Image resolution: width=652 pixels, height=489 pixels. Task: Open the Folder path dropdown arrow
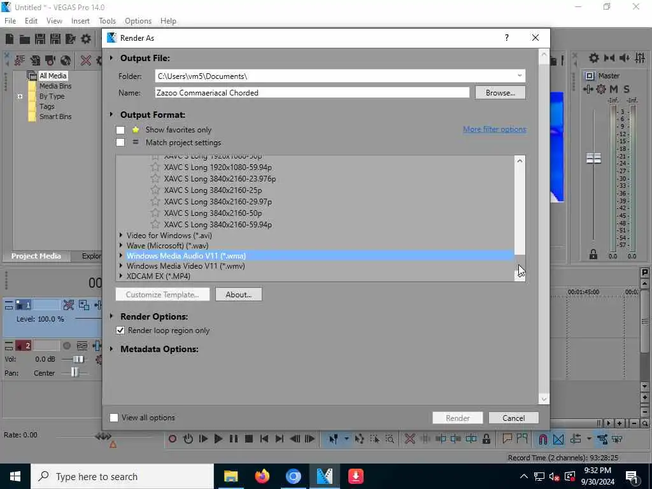(x=520, y=76)
